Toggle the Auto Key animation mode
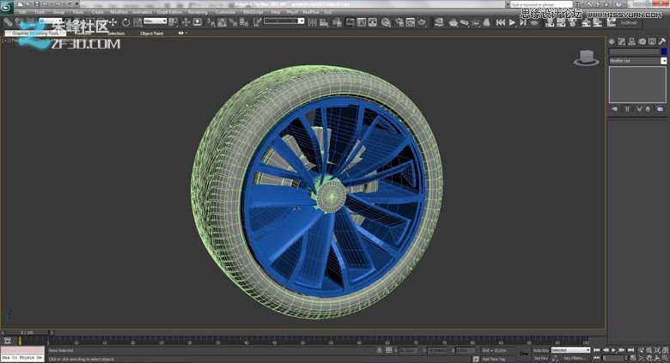670x363 pixels. [540, 350]
